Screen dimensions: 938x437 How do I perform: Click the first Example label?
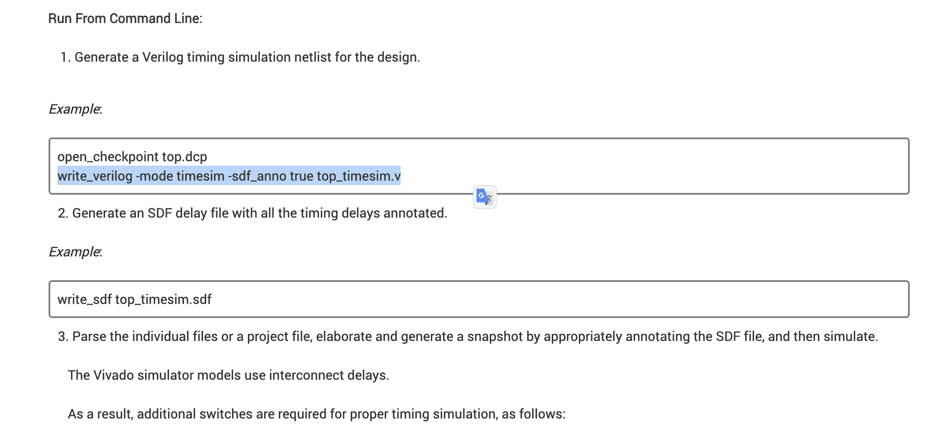[x=74, y=109]
